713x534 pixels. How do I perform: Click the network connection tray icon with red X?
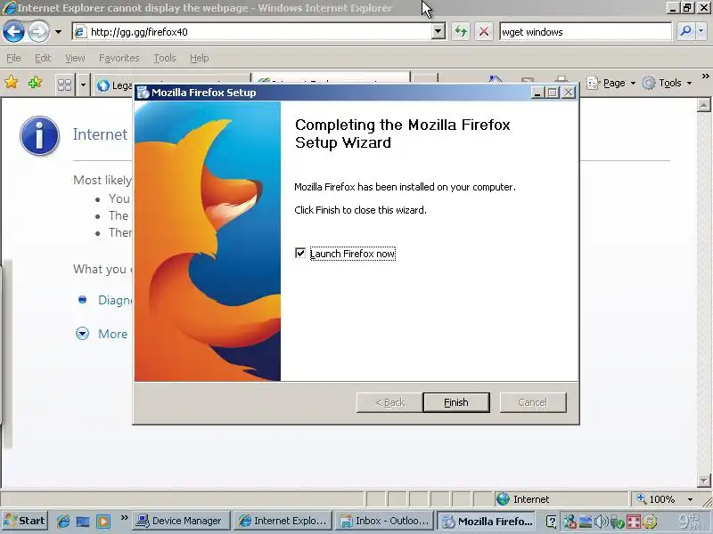569,522
